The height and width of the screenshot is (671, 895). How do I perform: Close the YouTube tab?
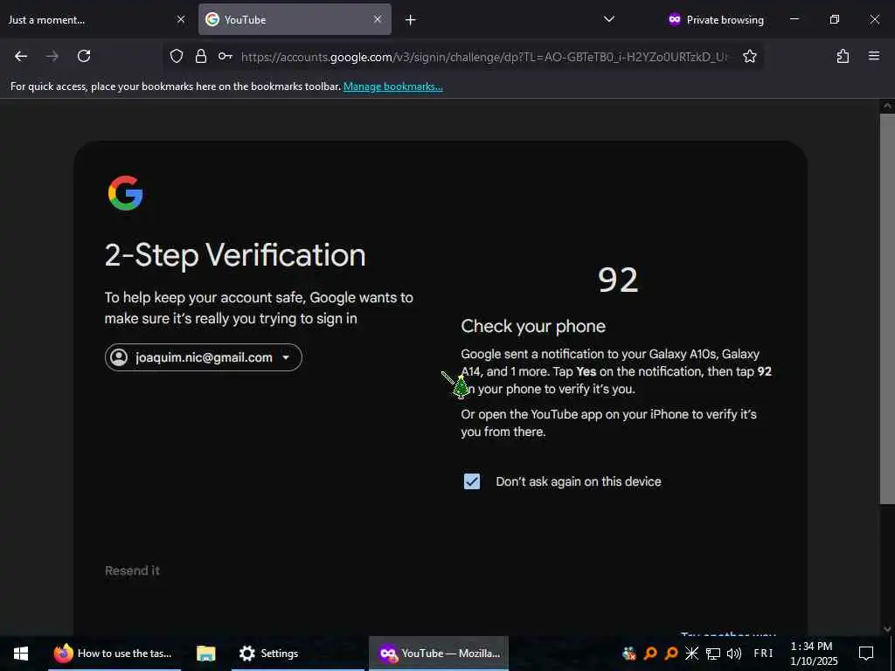click(378, 19)
